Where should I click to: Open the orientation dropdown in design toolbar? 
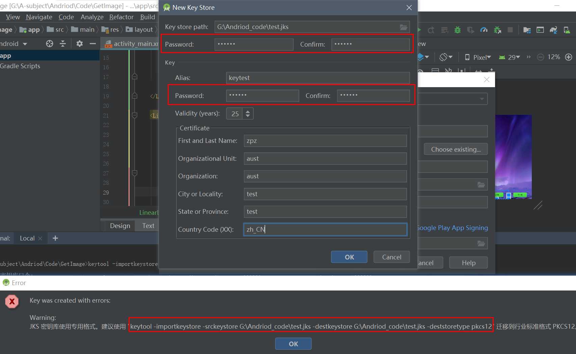click(x=446, y=57)
